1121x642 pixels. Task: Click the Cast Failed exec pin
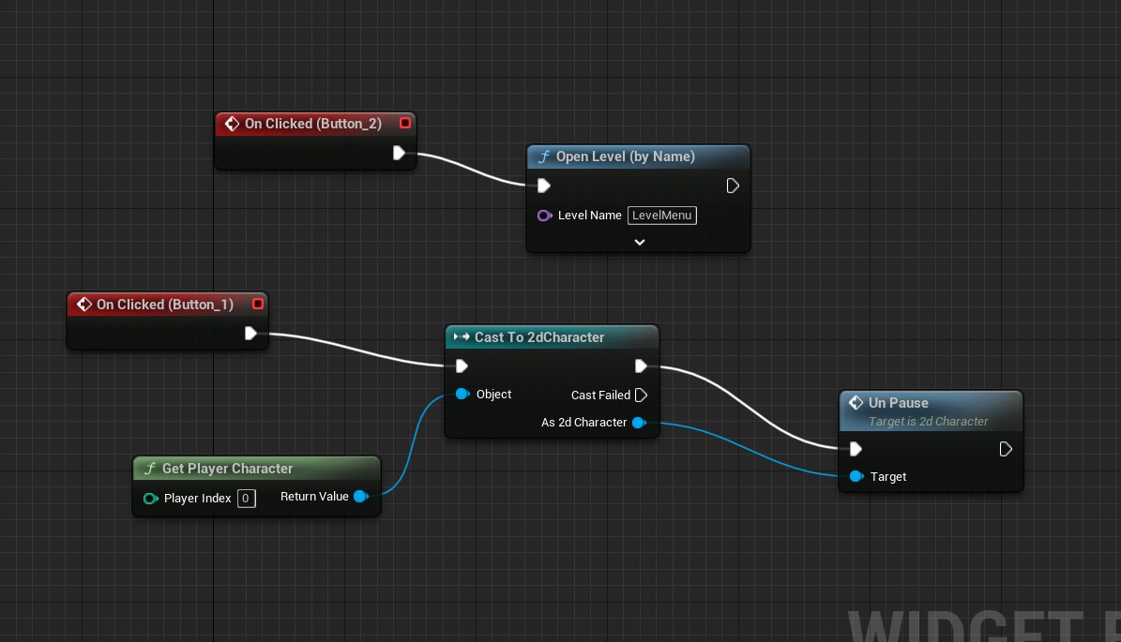[x=641, y=395]
